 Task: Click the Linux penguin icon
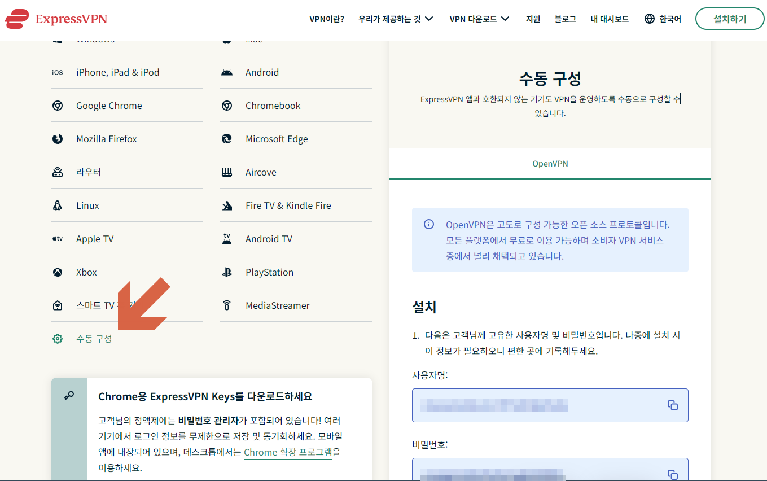(x=58, y=205)
